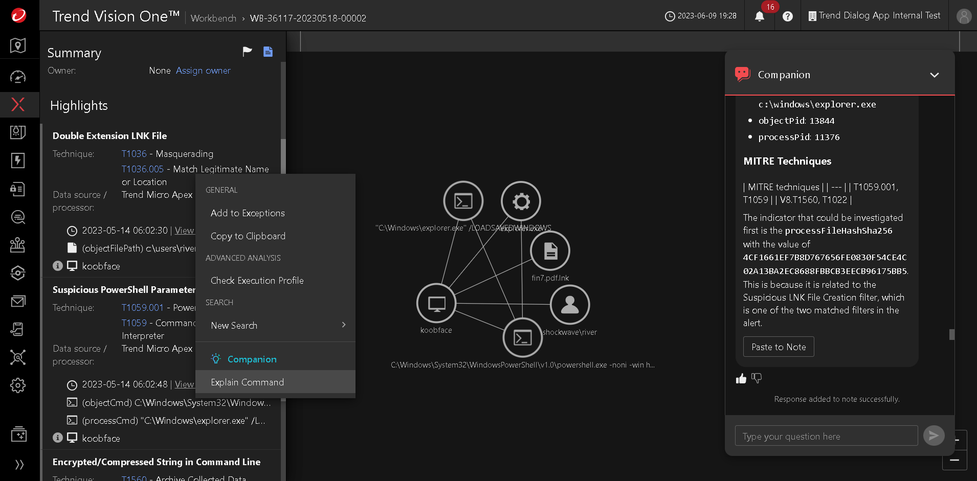977x481 pixels.
Task: Click the Assign owner link
Action: click(x=203, y=71)
